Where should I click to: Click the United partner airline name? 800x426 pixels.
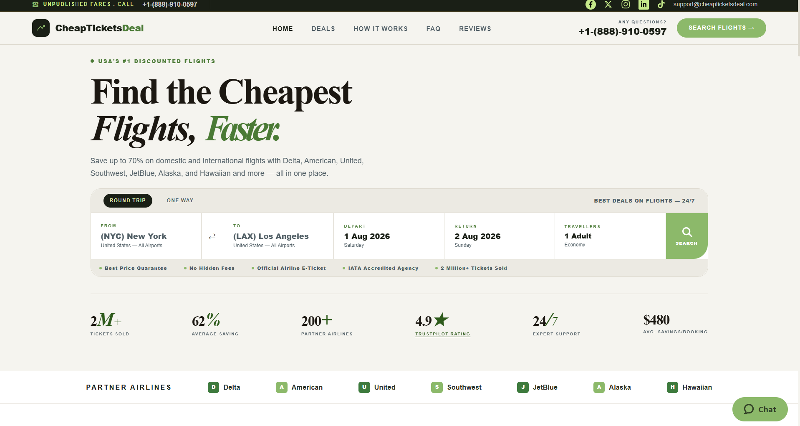pos(385,387)
